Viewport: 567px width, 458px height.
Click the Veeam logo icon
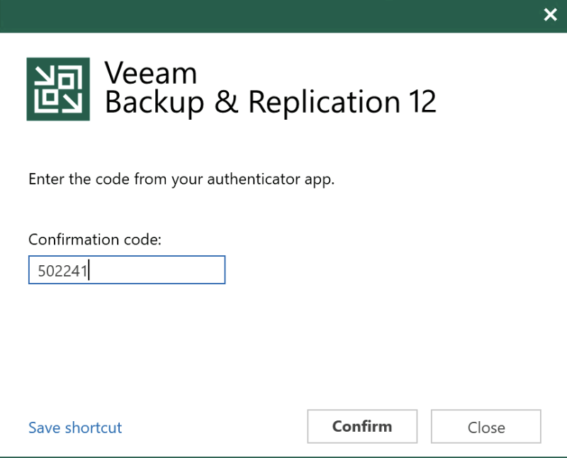[x=58, y=89]
